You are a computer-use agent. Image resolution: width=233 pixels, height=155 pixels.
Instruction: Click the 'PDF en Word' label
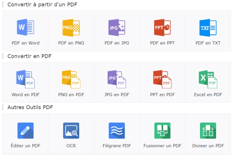tap(25, 43)
